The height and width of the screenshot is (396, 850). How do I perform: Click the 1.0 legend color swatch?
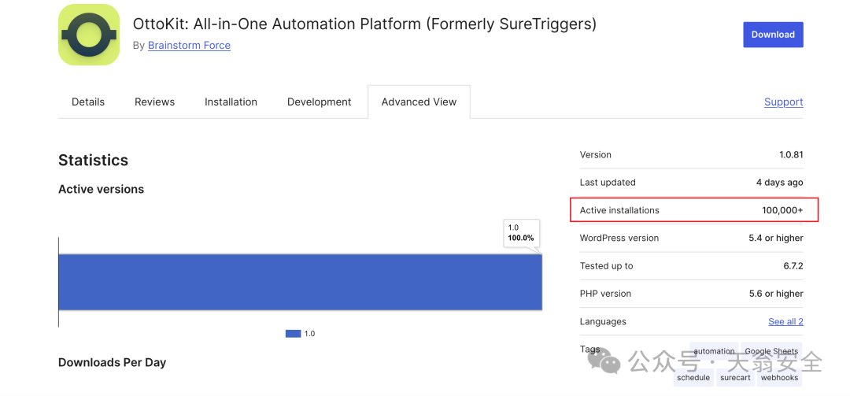tap(293, 334)
